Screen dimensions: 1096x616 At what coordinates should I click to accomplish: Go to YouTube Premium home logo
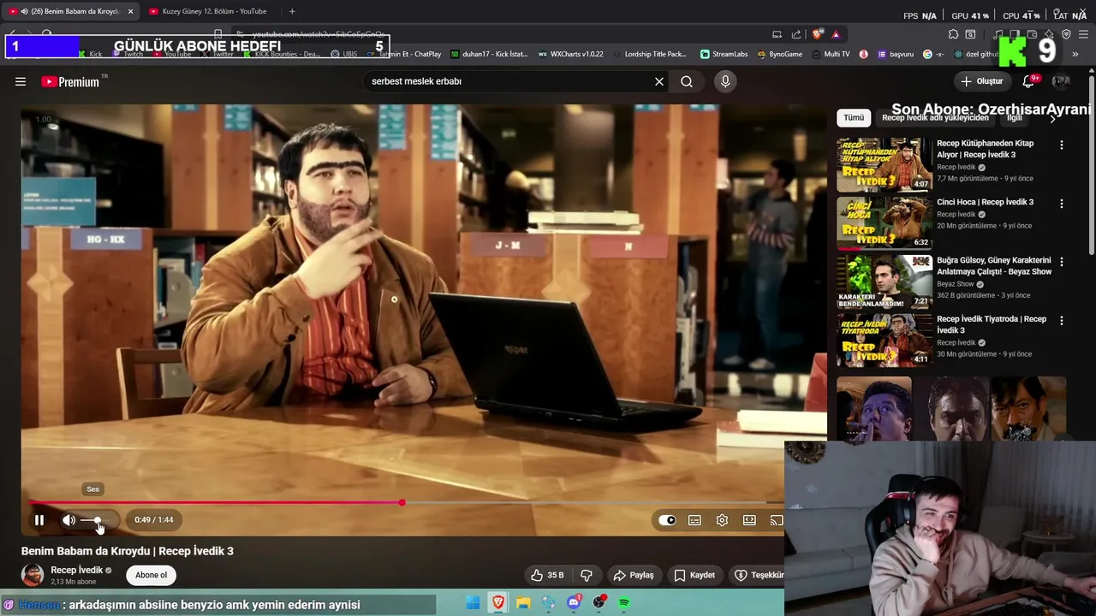click(70, 81)
